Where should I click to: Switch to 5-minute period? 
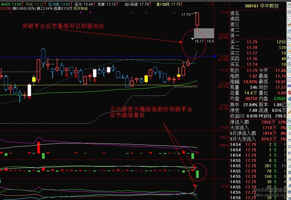289,134
